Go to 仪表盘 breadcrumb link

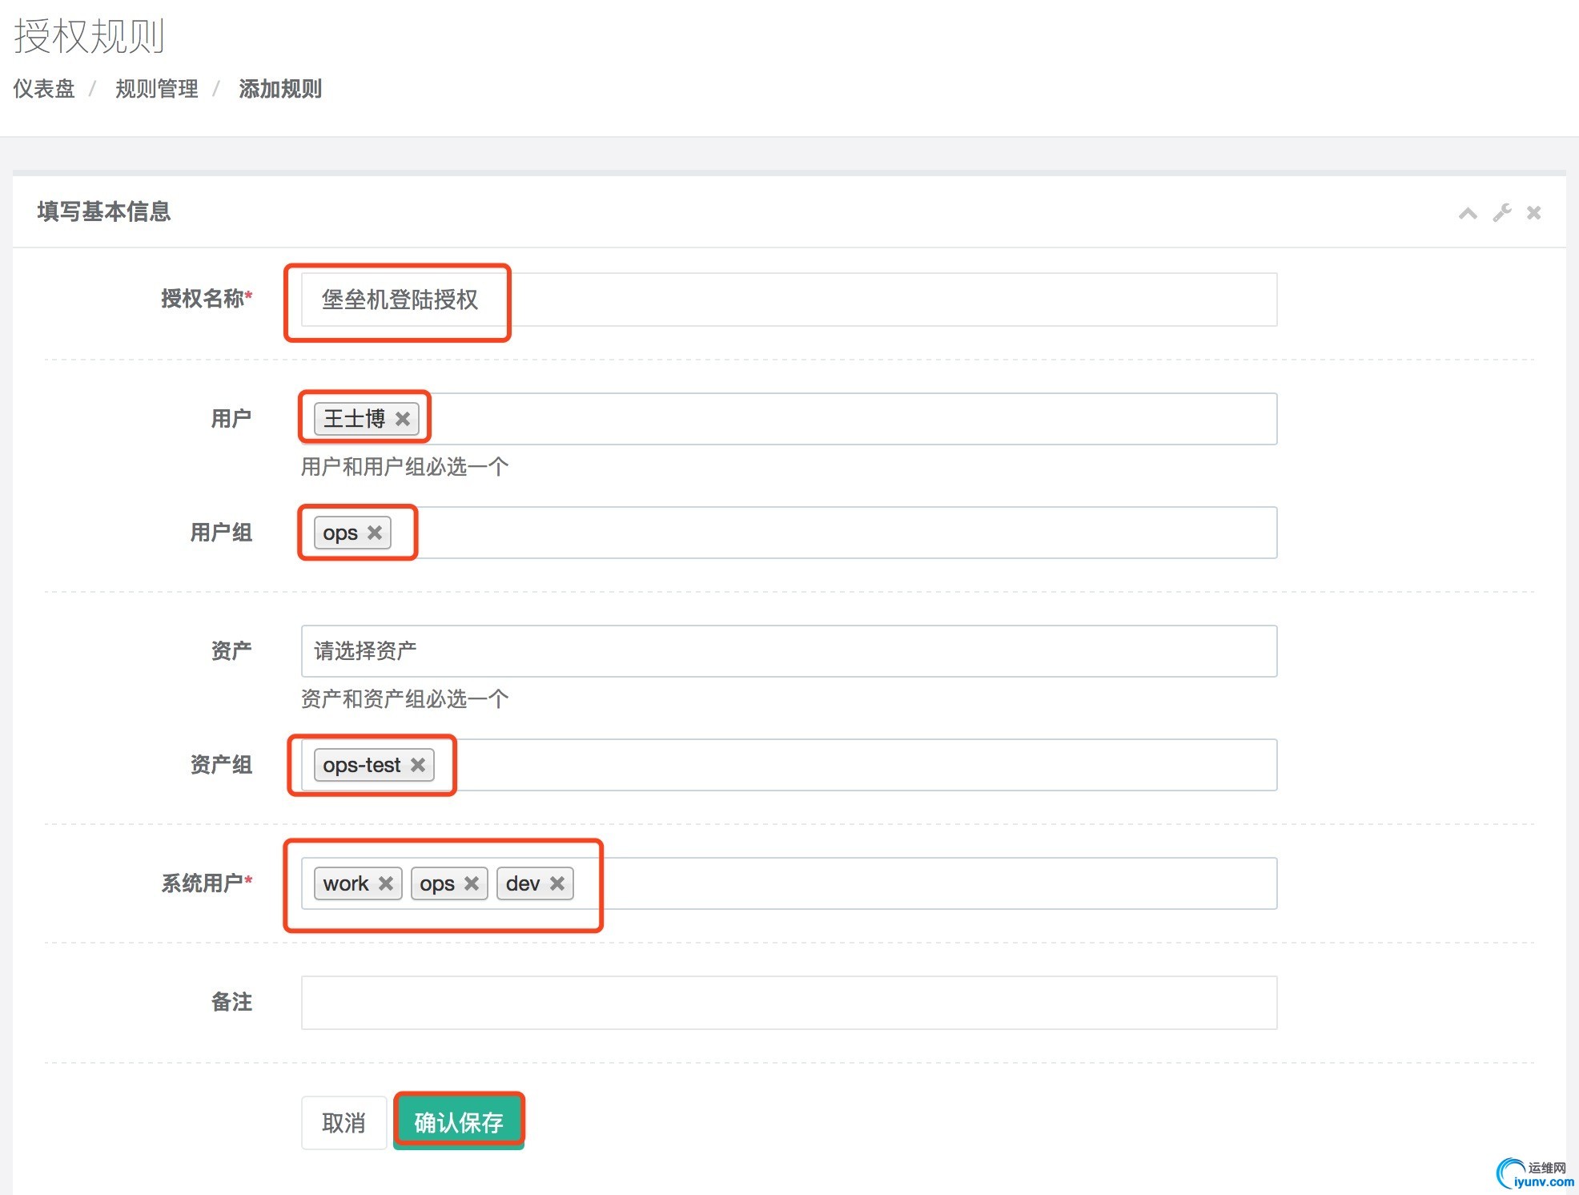tap(44, 89)
